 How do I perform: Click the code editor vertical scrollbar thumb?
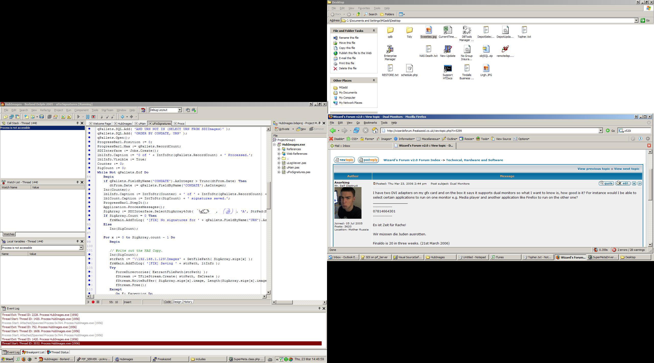(268, 196)
